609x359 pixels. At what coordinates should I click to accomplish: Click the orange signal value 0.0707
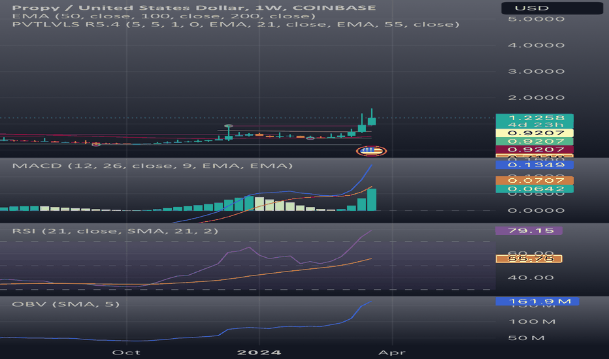pos(535,180)
